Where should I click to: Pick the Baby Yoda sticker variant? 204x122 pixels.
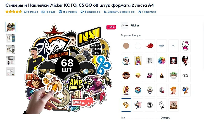174,75
